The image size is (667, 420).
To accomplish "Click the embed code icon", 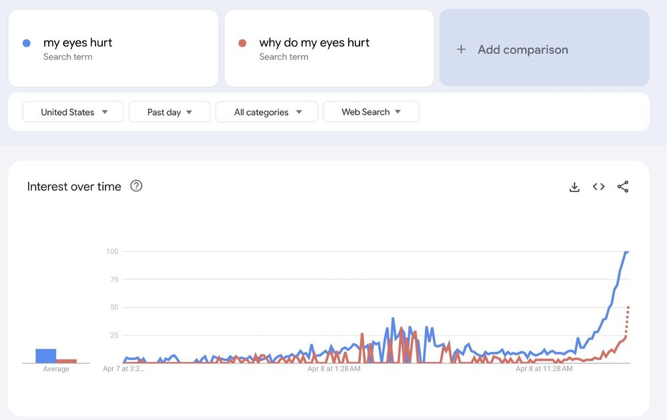I will click(x=599, y=187).
